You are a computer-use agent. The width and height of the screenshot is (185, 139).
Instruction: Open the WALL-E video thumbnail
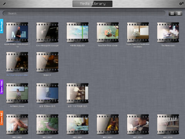(47, 62)
